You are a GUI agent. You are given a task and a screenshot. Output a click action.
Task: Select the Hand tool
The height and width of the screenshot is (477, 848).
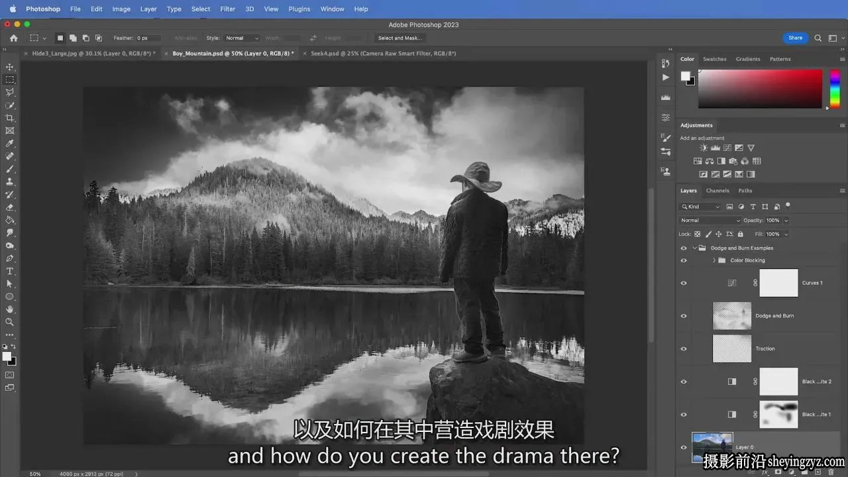pyautogui.click(x=10, y=309)
